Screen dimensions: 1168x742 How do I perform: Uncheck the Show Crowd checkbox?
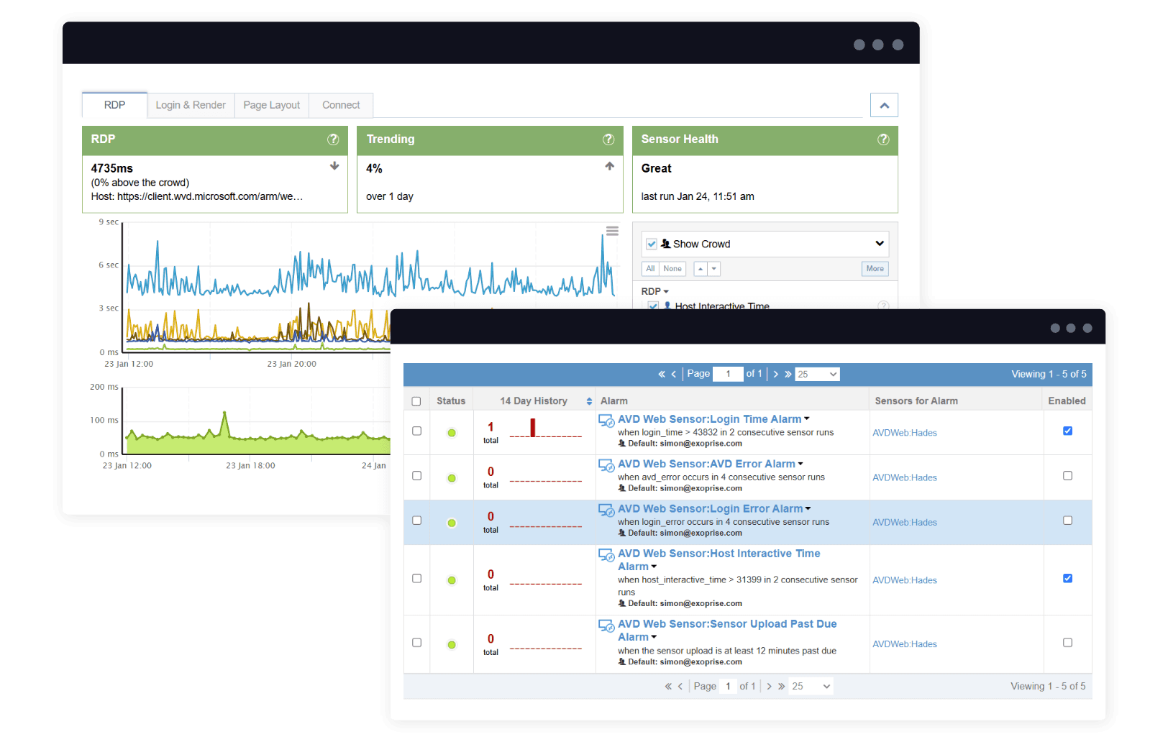pos(652,244)
